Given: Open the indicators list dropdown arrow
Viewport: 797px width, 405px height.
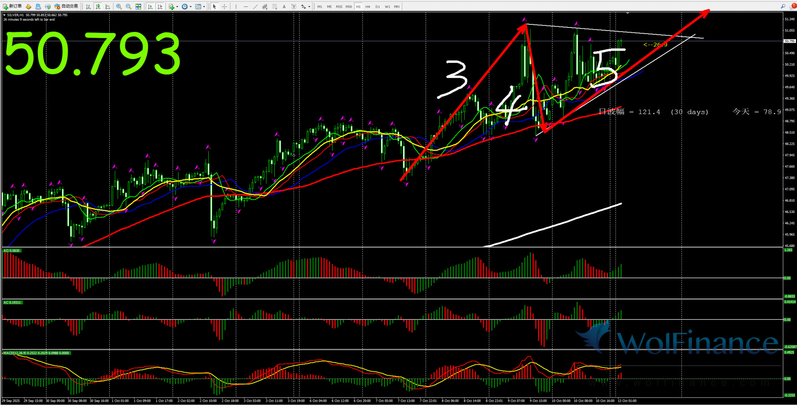Looking at the screenshot, I should (177, 6).
